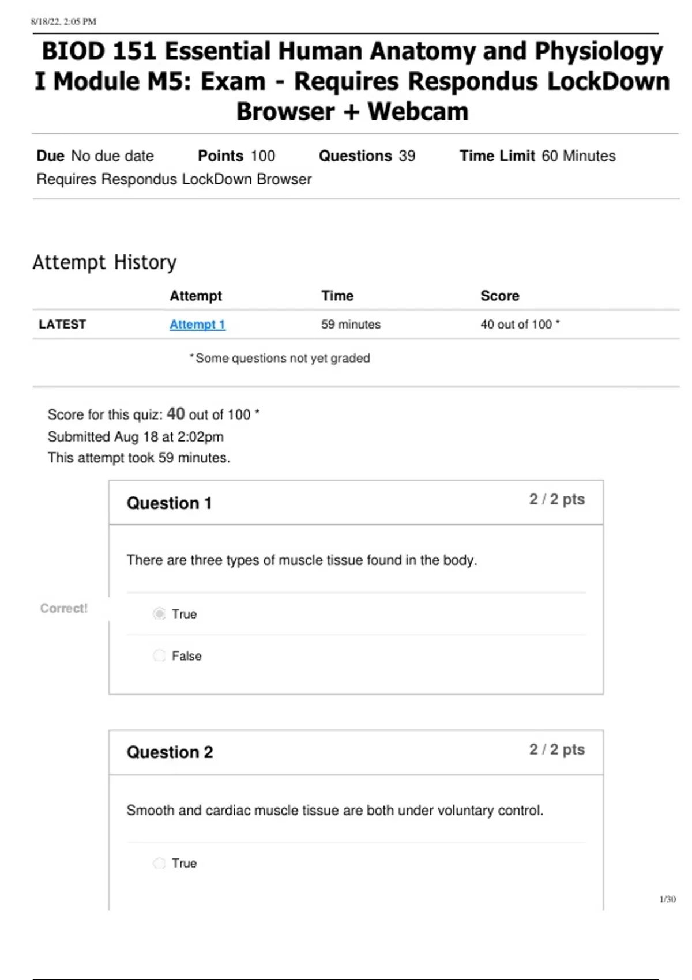Click the Time column header
The image size is (692, 980).
pos(337,296)
